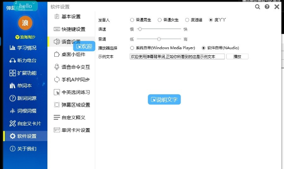284x169 pixels.
Task: Click the 播放 play button
Action: click(237, 57)
